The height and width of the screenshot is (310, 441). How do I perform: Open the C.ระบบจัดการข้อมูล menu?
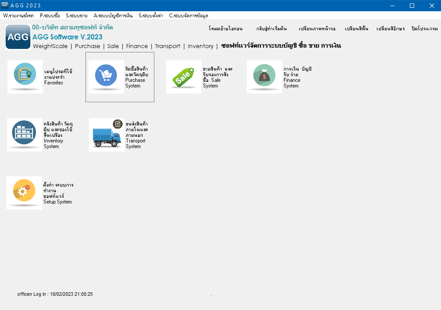[188, 16]
